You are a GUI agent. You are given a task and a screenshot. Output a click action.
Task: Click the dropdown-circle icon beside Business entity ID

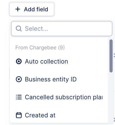pyautogui.click(x=19, y=79)
